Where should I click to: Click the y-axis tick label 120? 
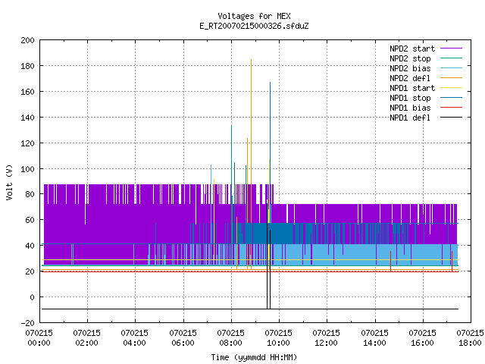pyautogui.click(x=27, y=143)
